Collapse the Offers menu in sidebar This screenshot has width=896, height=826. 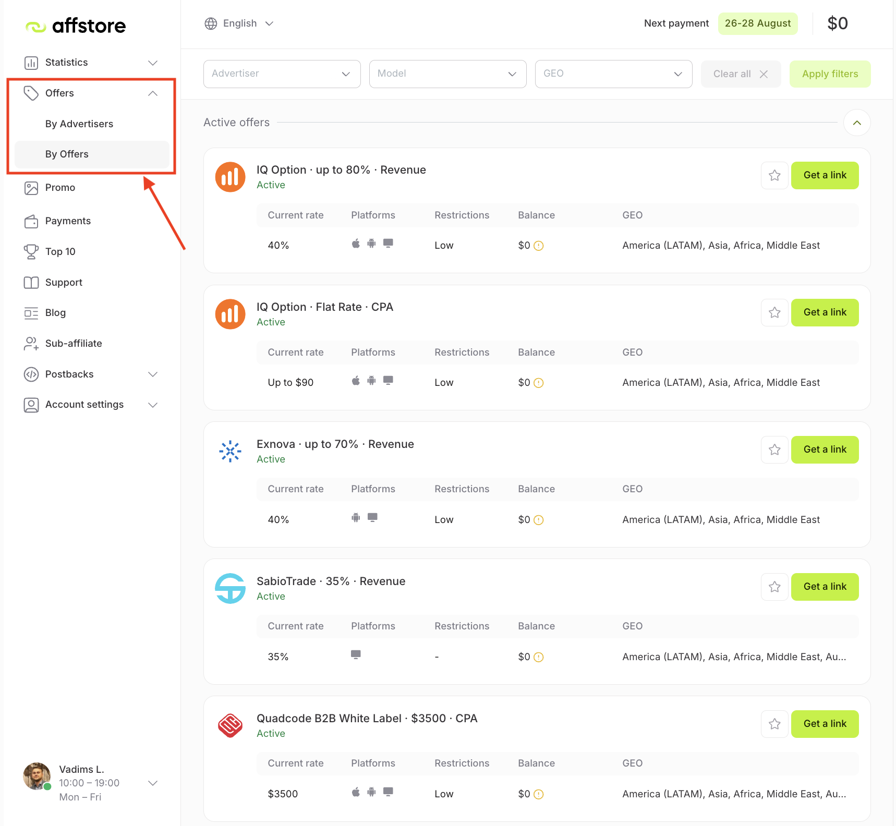point(152,93)
